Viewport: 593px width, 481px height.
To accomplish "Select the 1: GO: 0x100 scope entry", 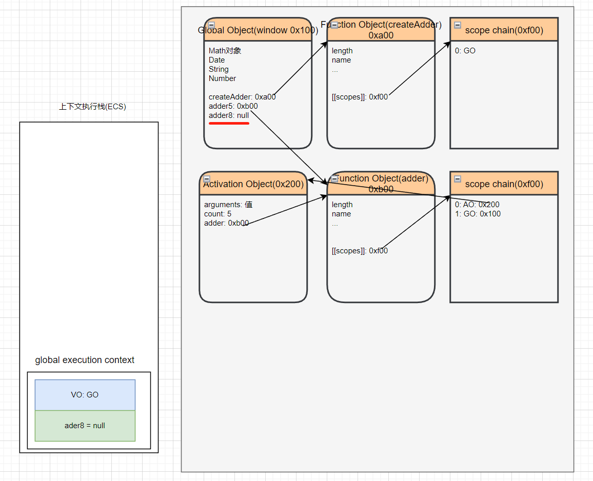I will point(478,214).
